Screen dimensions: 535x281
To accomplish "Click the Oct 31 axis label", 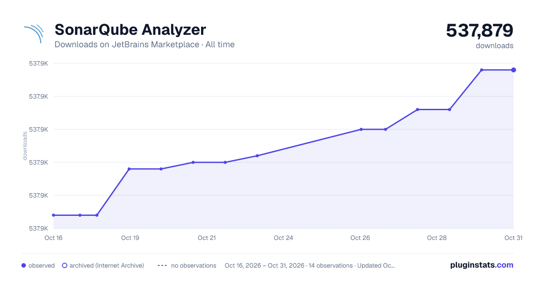I will coord(513,238).
